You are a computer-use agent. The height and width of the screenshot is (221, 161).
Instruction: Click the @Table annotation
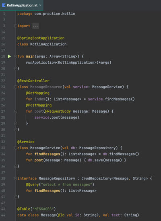coord(24,209)
